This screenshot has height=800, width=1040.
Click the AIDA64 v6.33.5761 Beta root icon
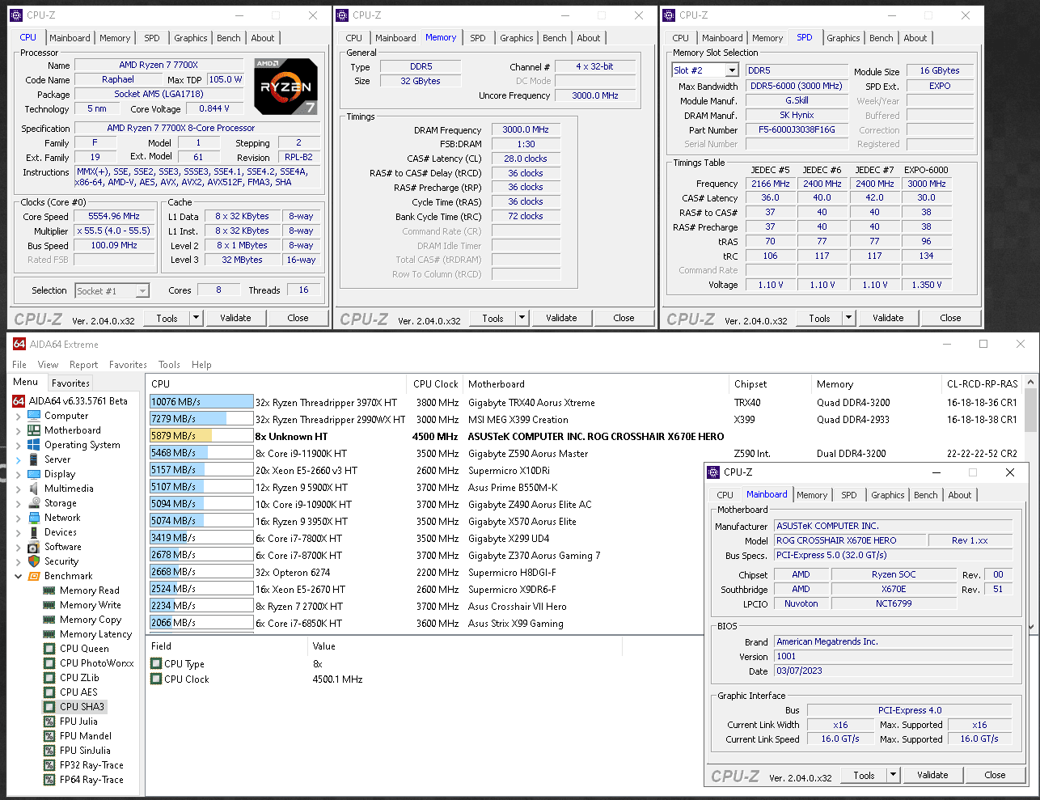19,401
